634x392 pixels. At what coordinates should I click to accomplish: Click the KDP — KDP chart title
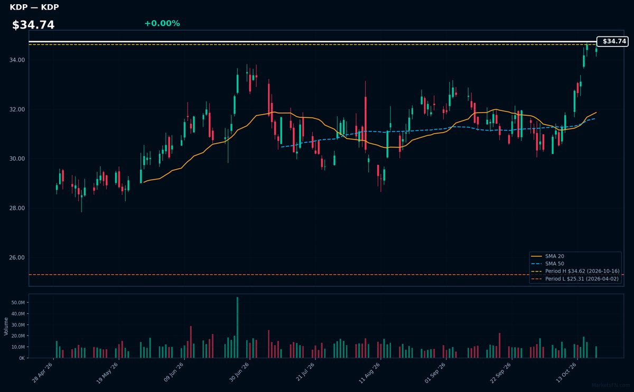[34, 7]
